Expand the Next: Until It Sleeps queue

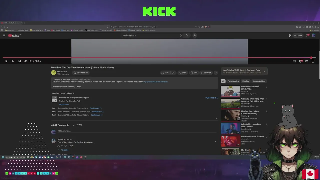(264, 71)
